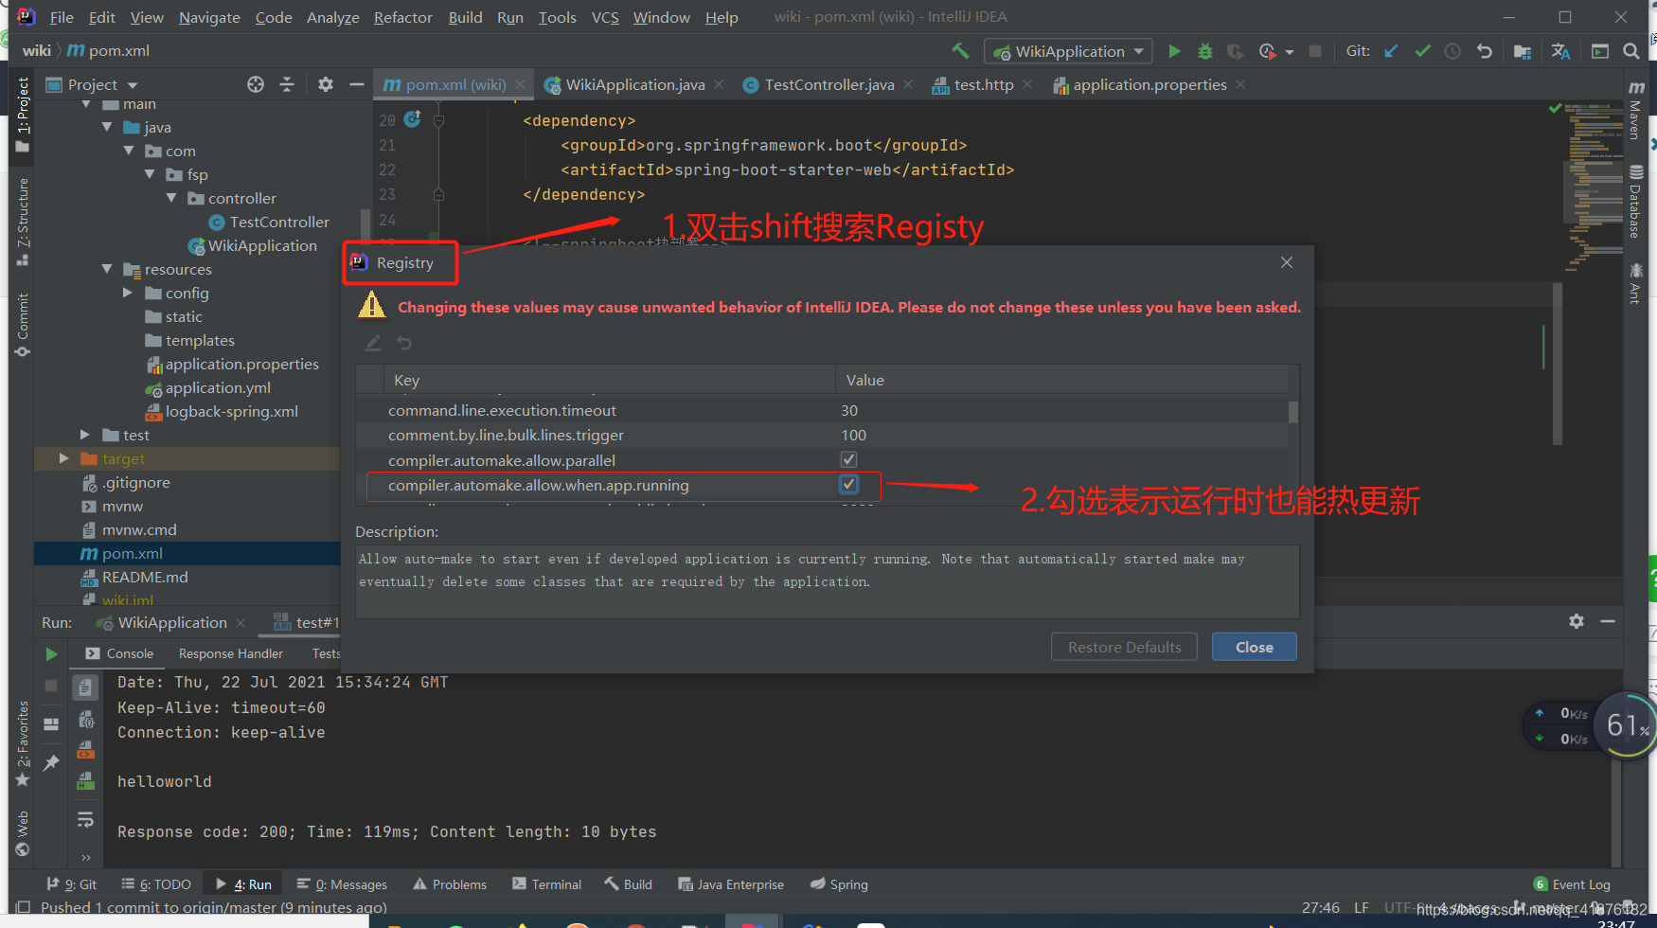Viewport: 1657px width, 928px height.
Task: Open the Ant tool window
Action: 1635,283
